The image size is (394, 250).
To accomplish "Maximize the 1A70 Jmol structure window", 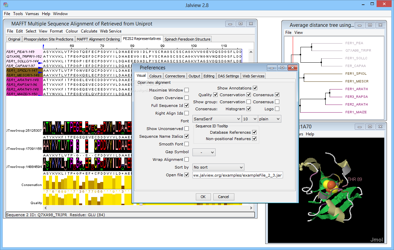I will (370, 127).
